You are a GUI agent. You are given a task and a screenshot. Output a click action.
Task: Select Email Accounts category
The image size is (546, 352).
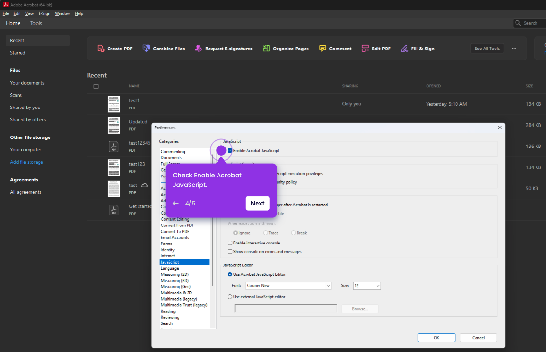tap(175, 237)
